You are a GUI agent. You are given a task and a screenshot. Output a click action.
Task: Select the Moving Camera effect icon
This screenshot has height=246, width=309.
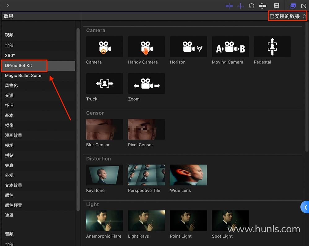230,47
